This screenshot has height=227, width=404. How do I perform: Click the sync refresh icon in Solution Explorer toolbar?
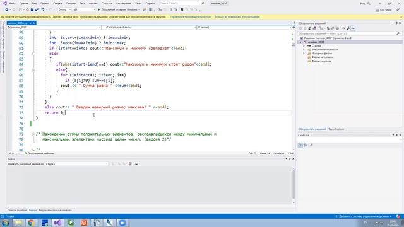pyautogui.click(x=328, y=28)
